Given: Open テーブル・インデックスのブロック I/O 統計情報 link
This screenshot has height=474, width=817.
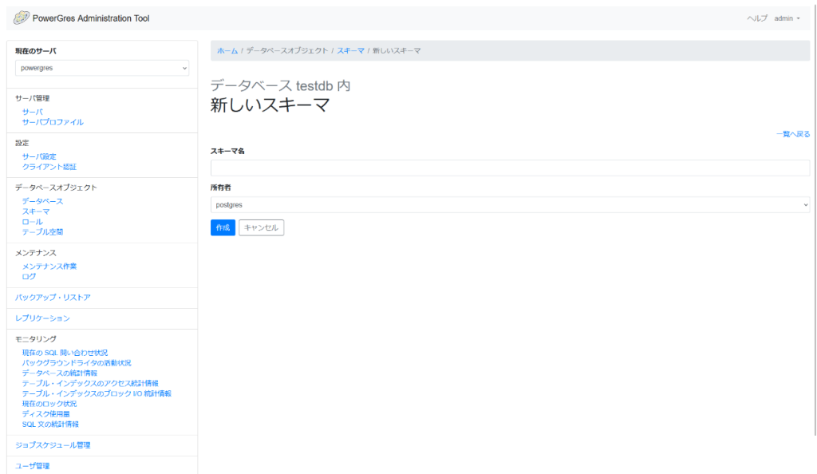Looking at the screenshot, I should (x=97, y=393).
